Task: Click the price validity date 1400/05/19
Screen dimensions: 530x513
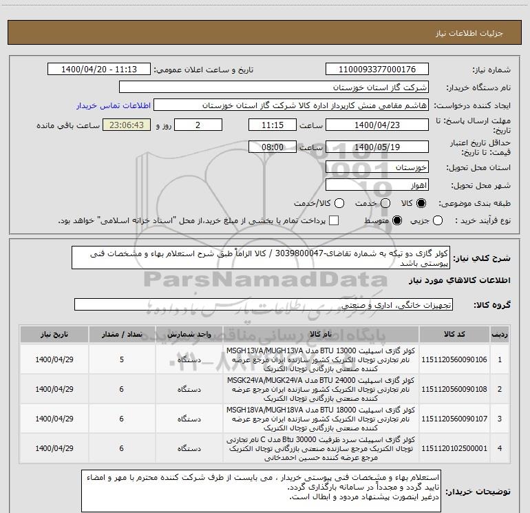Action: tap(377, 147)
